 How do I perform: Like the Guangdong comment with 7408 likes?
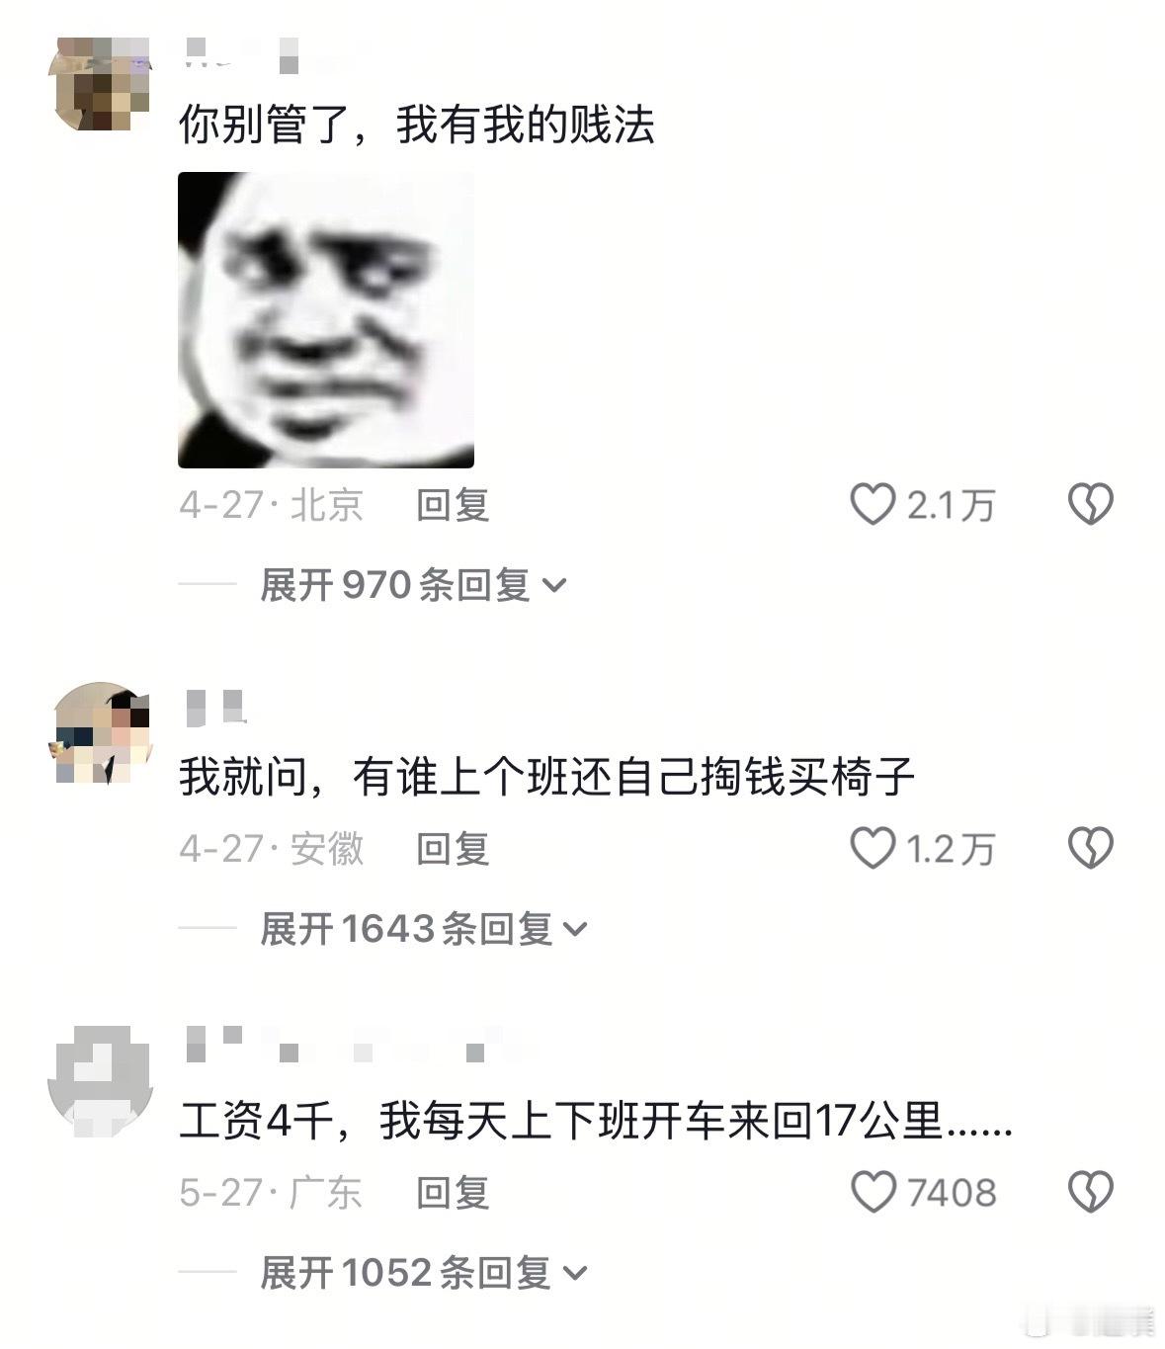pyautogui.click(x=874, y=1192)
